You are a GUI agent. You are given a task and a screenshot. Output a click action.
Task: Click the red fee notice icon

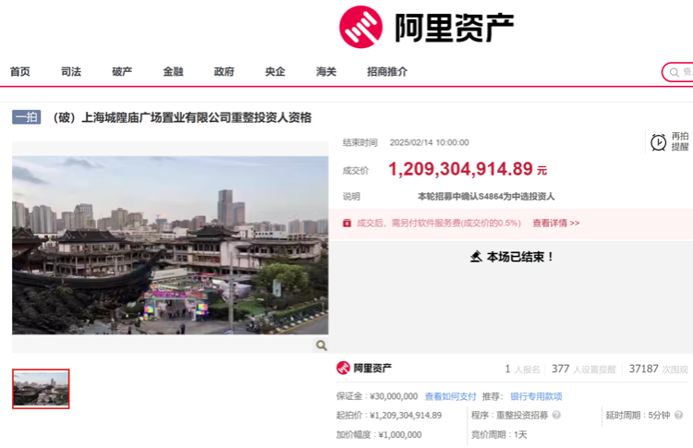(x=346, y=224)
